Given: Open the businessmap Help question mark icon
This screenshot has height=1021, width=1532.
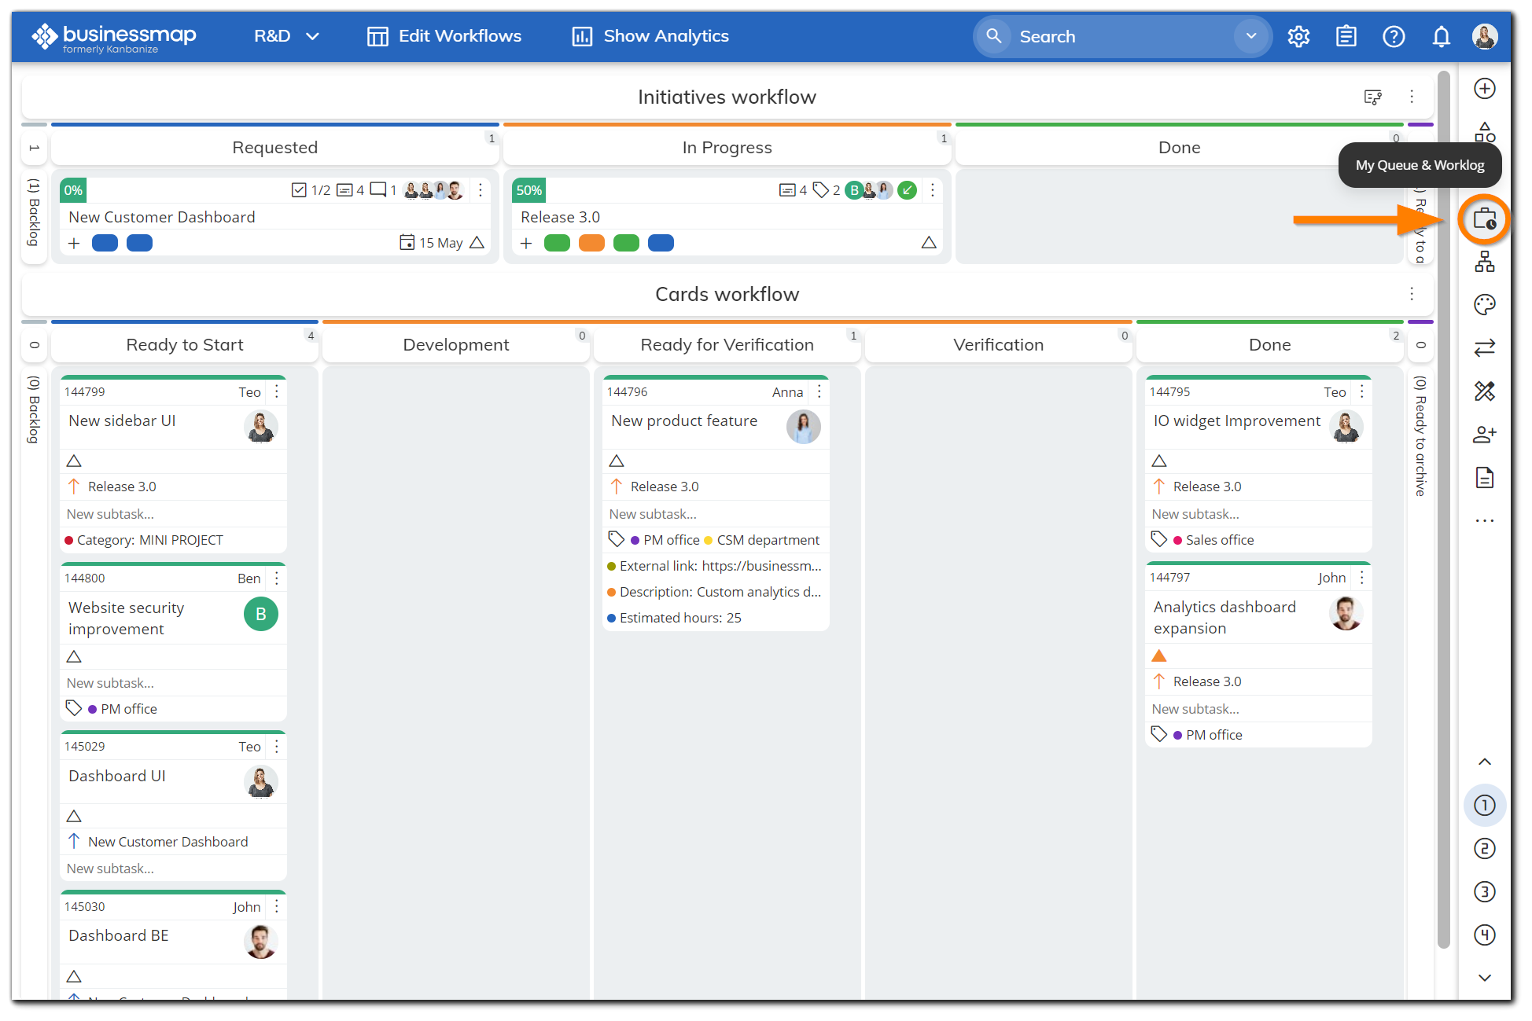Looking at the screenshot, I should pos(1394,36).
